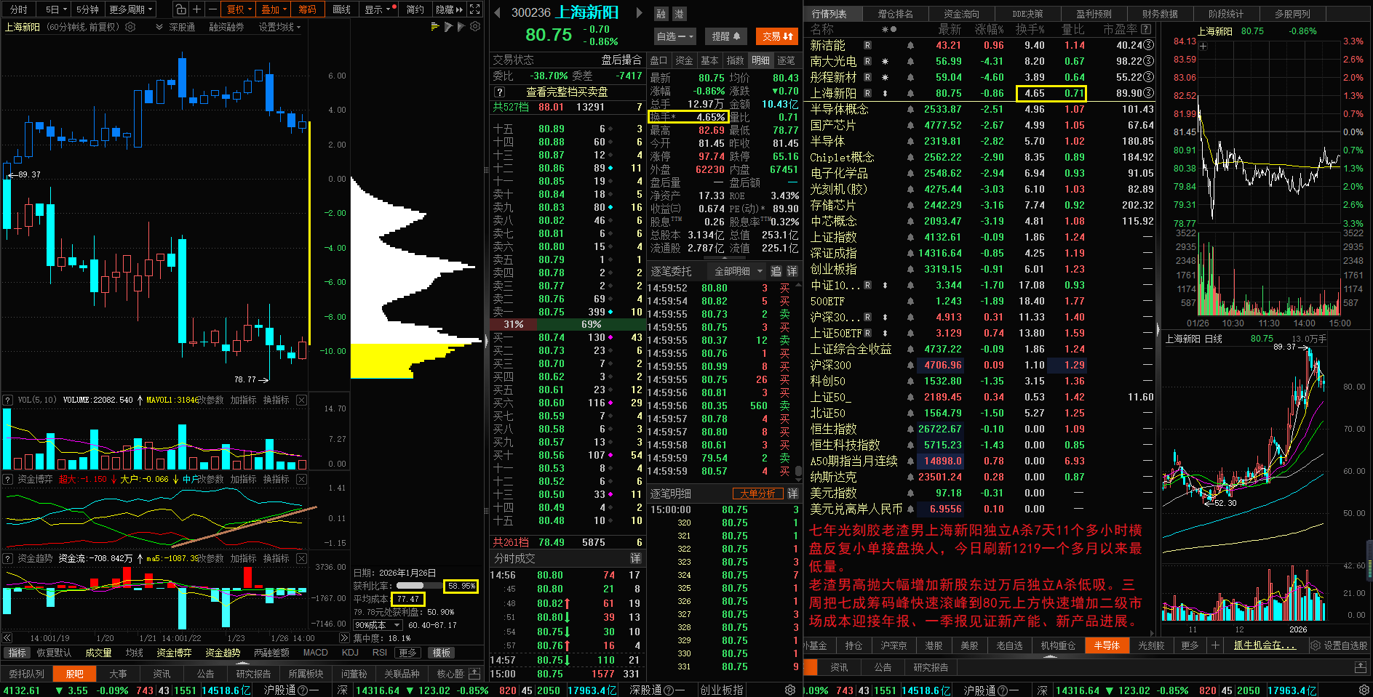Open help for 资金博弈 indicator

[8, 480]
